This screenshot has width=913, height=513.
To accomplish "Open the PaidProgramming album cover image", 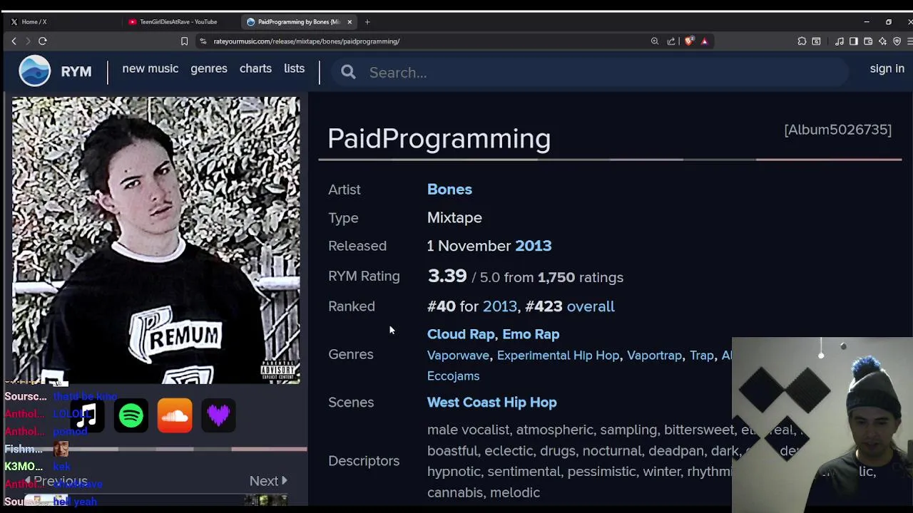I will point(155,240).
